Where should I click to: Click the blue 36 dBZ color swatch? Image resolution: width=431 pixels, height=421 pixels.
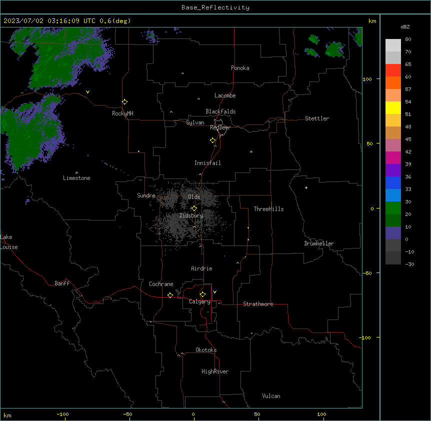coord(393,182)
